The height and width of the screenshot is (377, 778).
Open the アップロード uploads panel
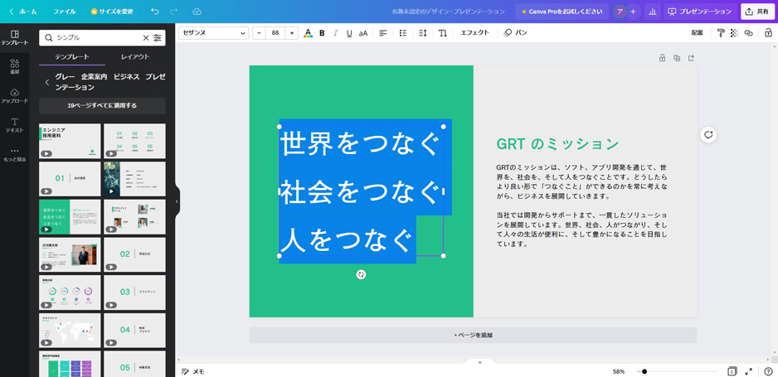click(14, 96)
